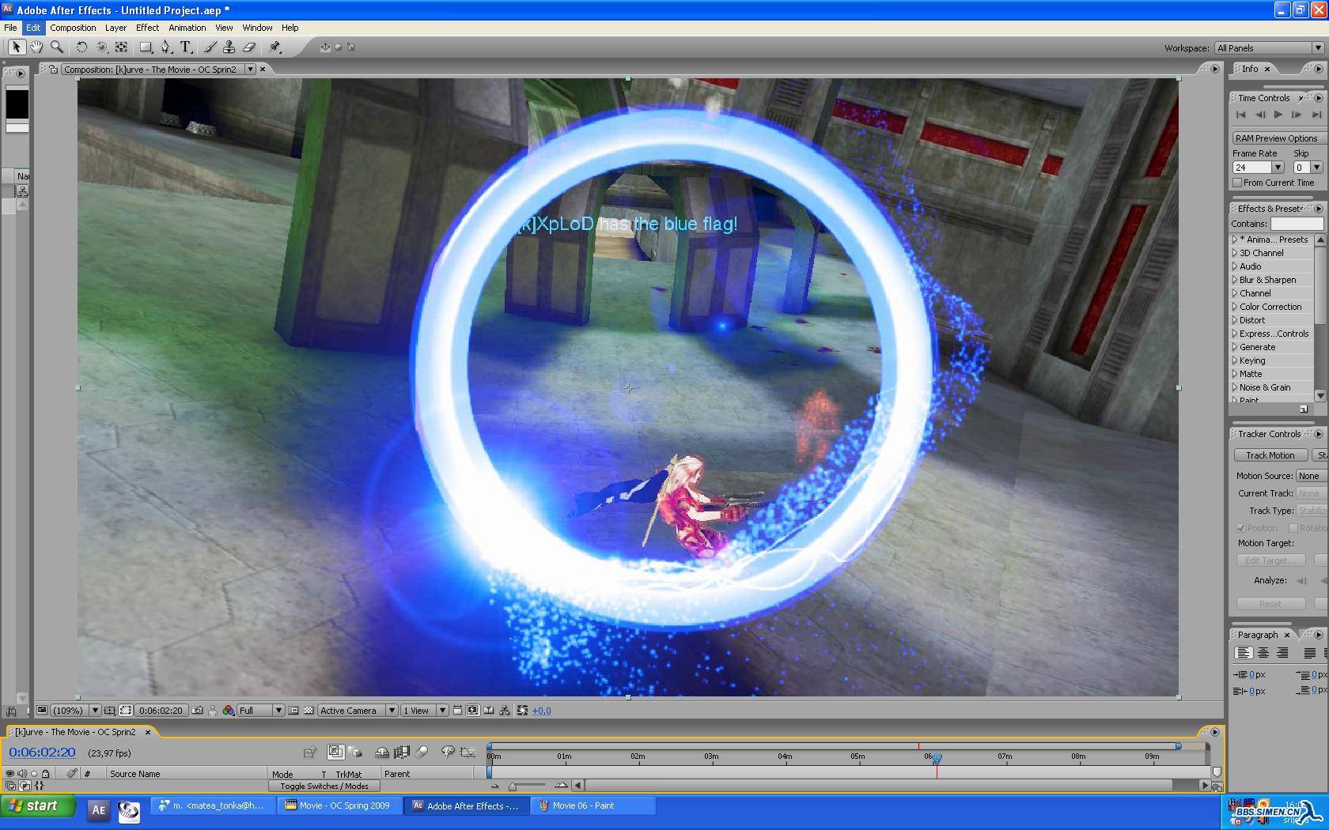Click the Track Motion button
The height and width of the screenshot is (830, 1329).
pos(1270,455)
